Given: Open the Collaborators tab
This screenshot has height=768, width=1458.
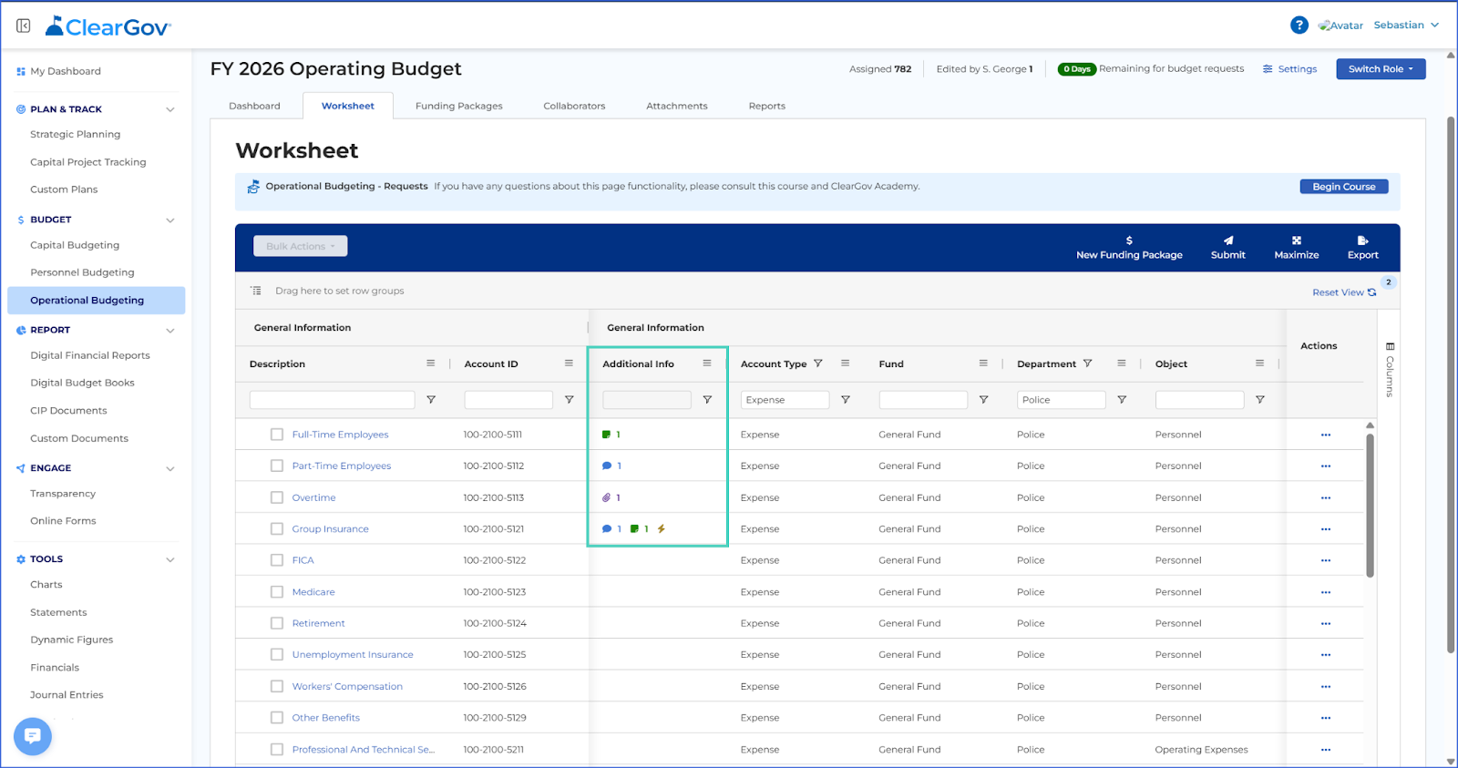Looking at the screenshot, I should 574,106.
